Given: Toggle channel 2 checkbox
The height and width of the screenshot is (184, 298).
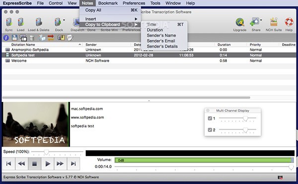Looking at the screenshot, I should point(210,130).
